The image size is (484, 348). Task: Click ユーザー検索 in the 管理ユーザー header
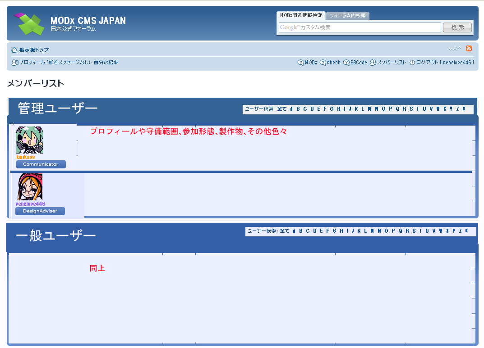pos(259,109)
